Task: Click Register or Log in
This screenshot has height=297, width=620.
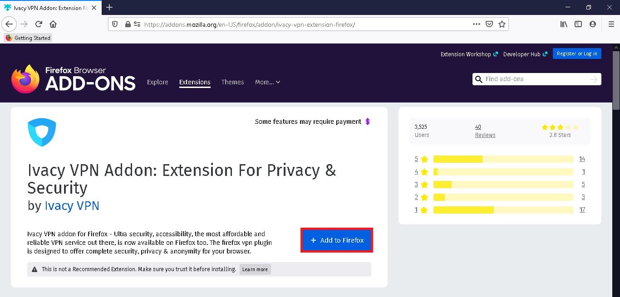Action: tap(577, 54)
